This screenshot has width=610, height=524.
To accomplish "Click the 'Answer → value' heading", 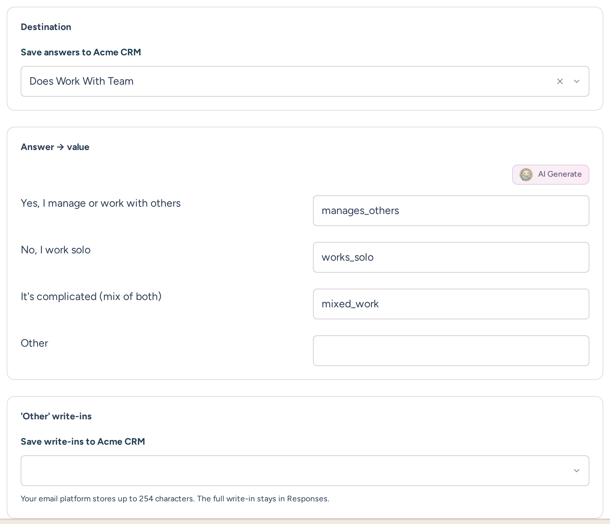I will coord(55,147).
